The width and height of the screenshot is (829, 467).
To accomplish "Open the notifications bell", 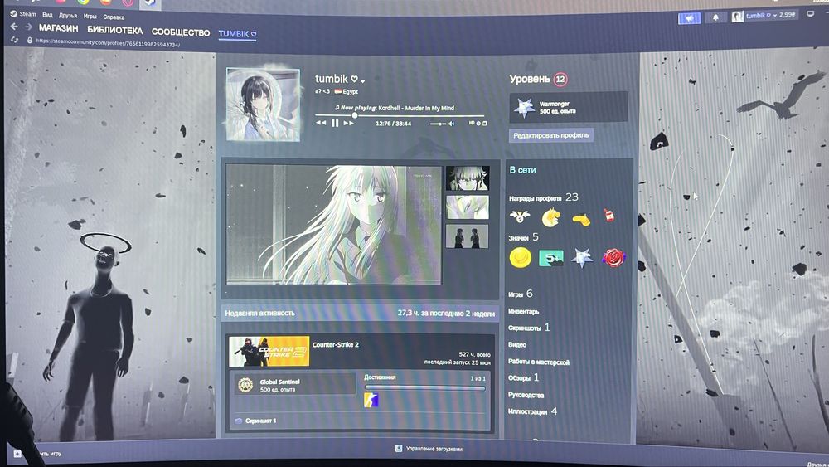I will (715, 17).
